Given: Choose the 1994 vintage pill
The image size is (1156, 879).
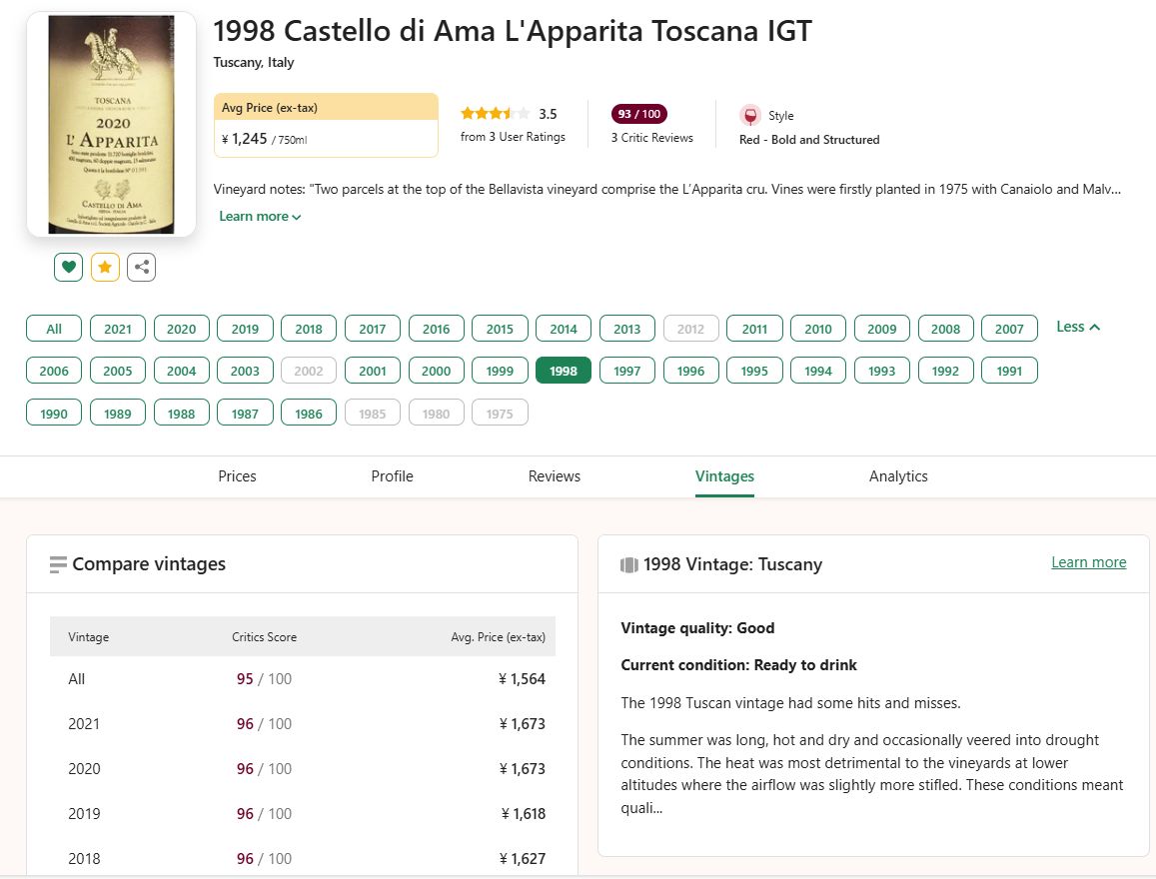Looking at the screenshot, I should 818,371.
